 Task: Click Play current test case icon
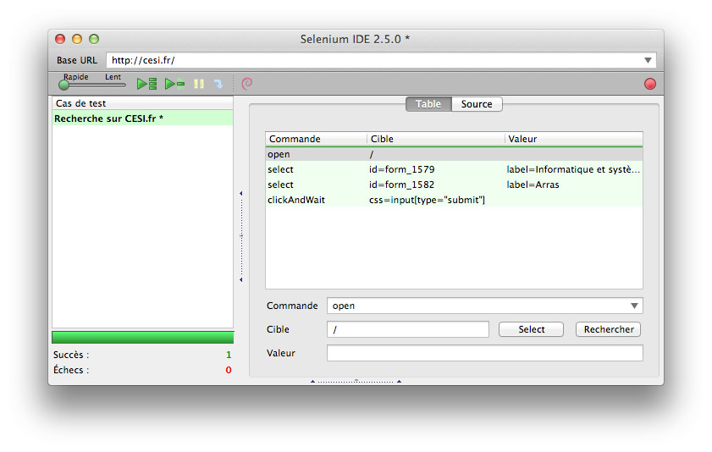tap(174, 84)
